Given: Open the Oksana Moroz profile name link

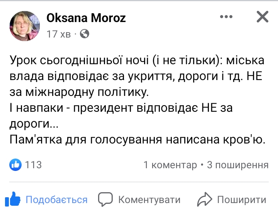Looking at the screenshot, I should point(86,18).
